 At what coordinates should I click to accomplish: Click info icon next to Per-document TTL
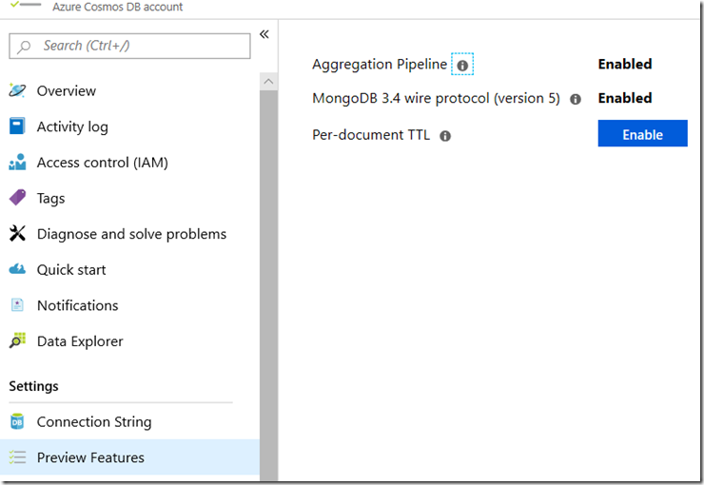coord(444,135)
